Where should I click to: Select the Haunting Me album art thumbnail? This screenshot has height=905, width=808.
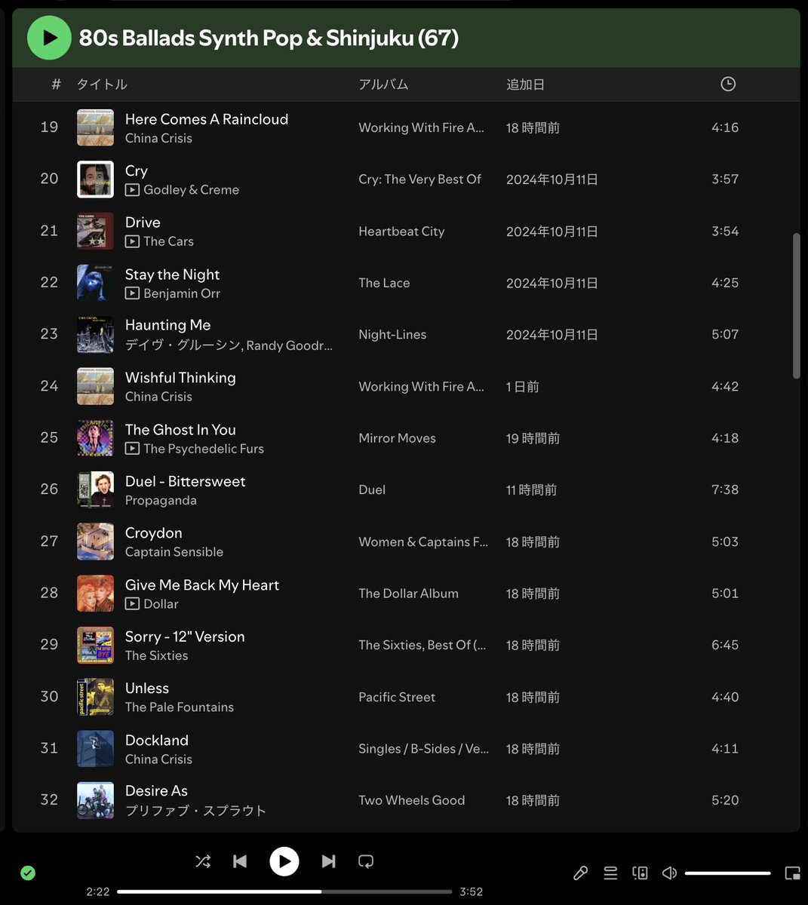click(95, 335)
